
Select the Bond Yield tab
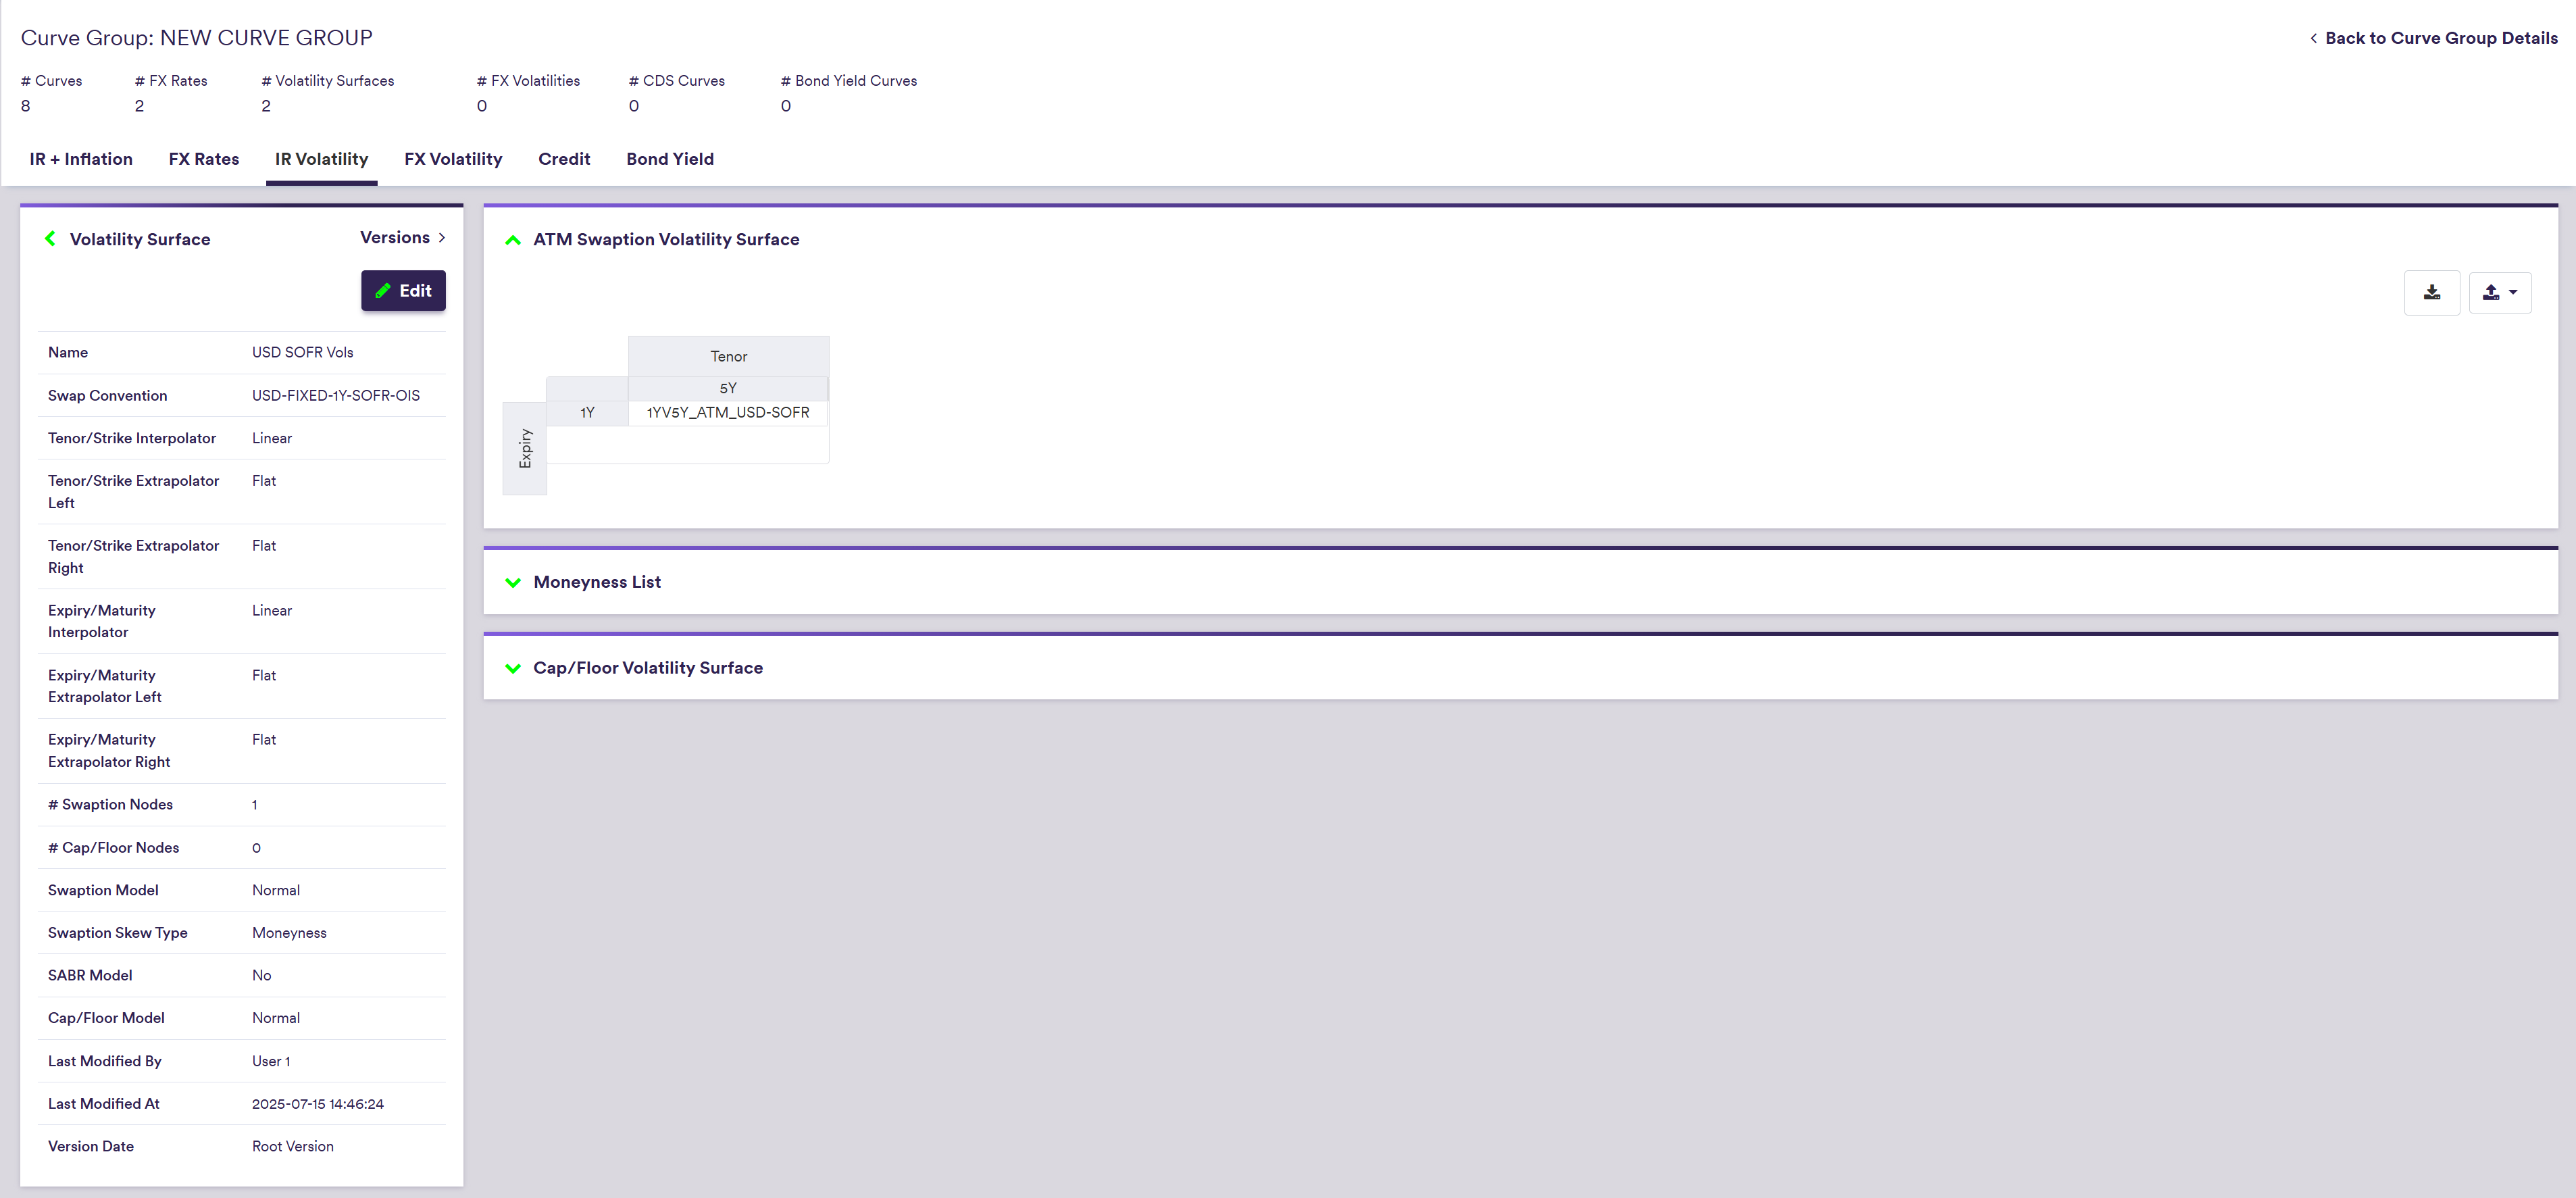coord(670,159)
